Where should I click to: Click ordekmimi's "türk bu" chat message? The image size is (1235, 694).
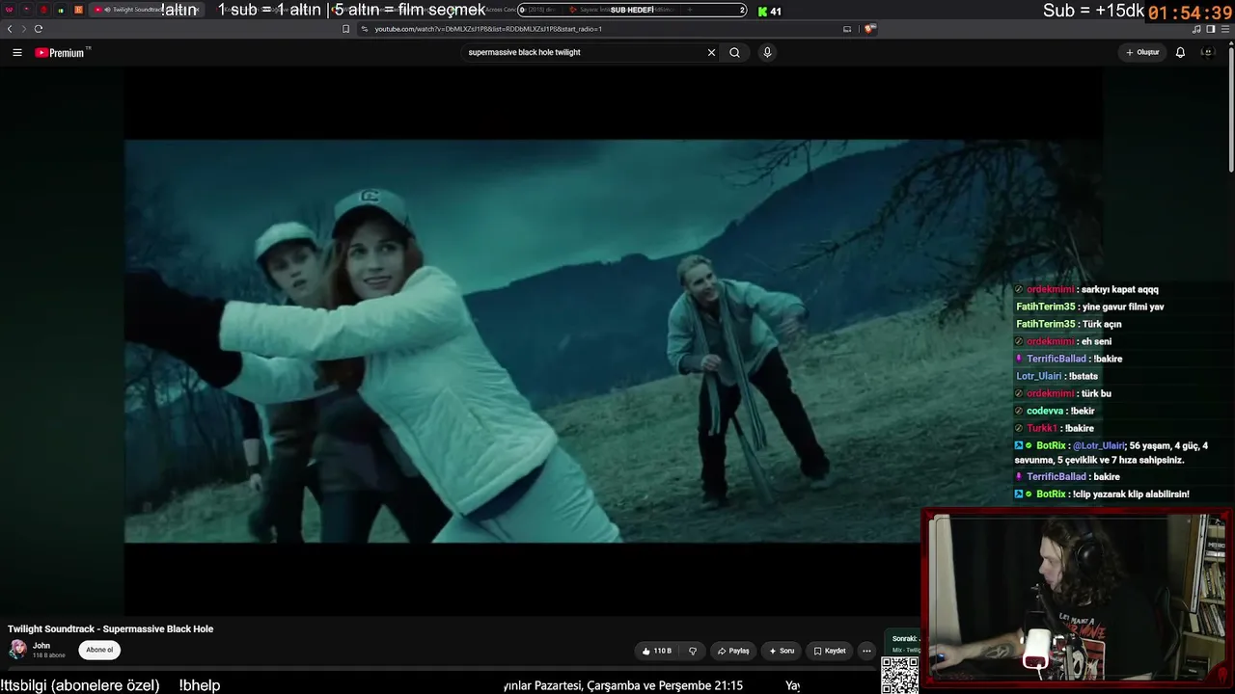point(1062,393)
